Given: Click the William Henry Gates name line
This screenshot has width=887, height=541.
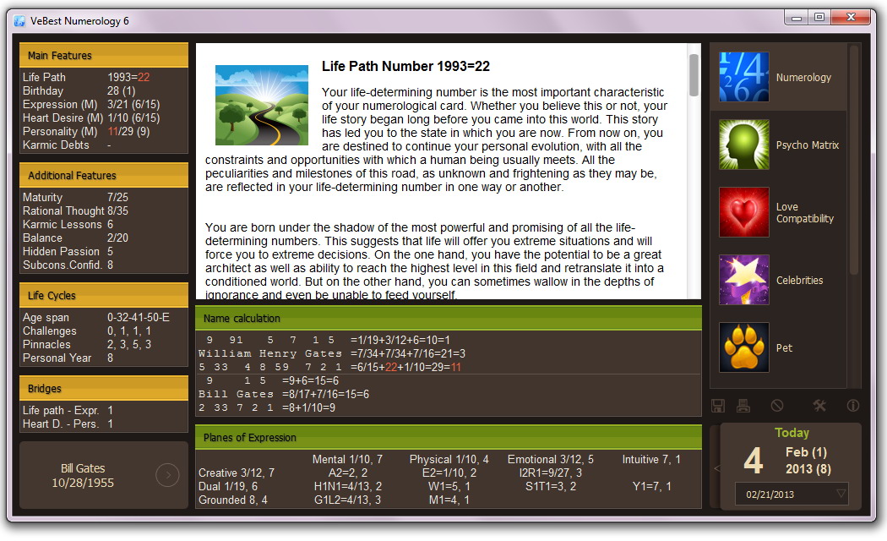Looking at the screenshot, I should (269, 353).
